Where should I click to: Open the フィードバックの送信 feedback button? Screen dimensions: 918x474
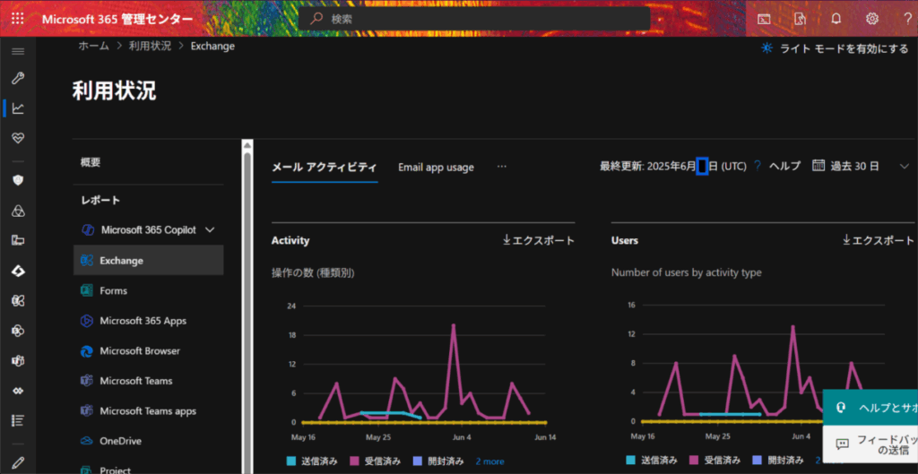tap(870, 444)
